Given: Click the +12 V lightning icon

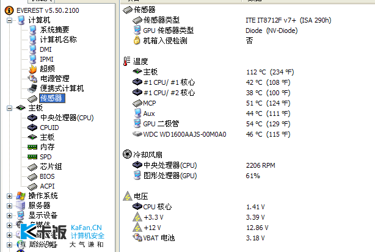Looking at the screenshot, I should point(137,228).
